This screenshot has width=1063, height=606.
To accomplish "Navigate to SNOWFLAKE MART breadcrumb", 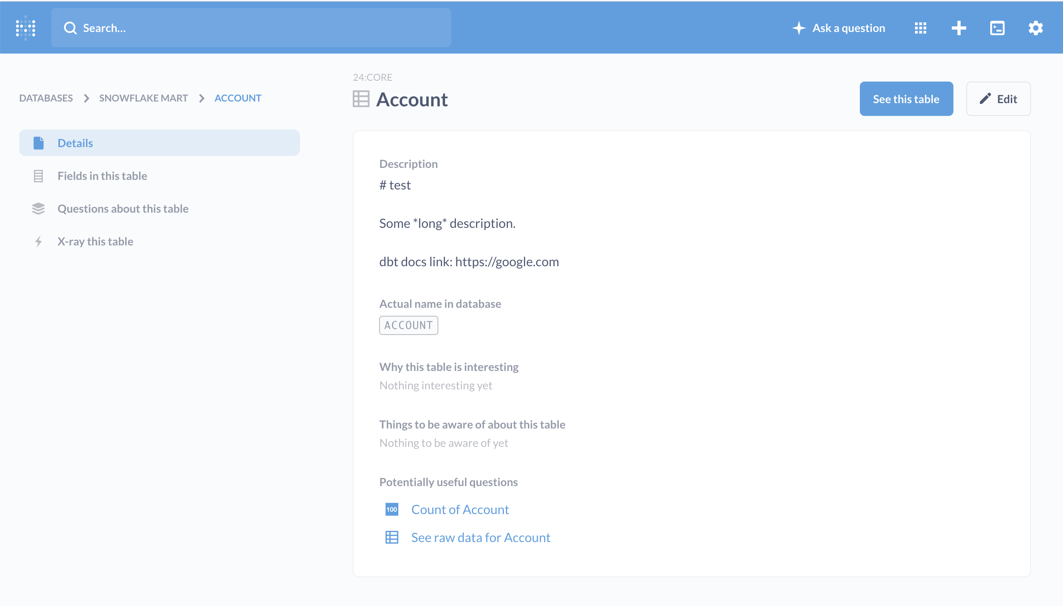I will point(143,98).
